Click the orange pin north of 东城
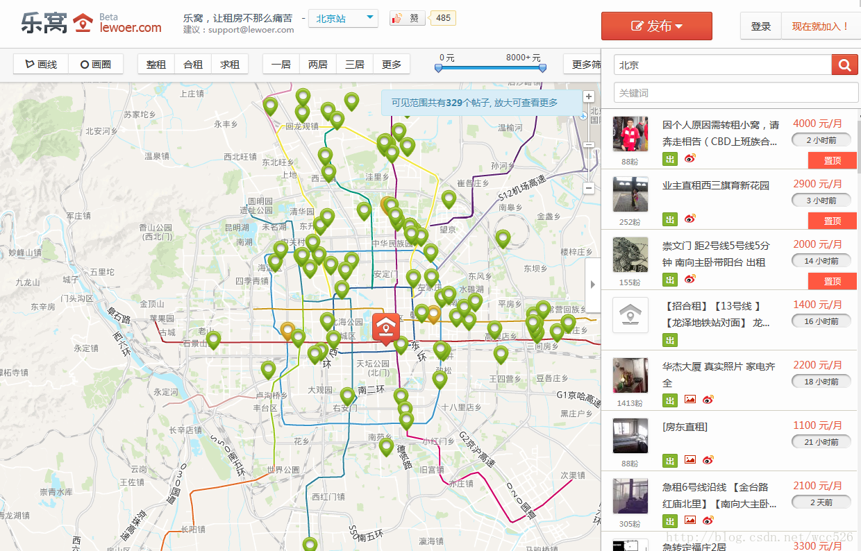Viewport: 861px width, 551px height. pyautogui.click(x=433, y=314)
